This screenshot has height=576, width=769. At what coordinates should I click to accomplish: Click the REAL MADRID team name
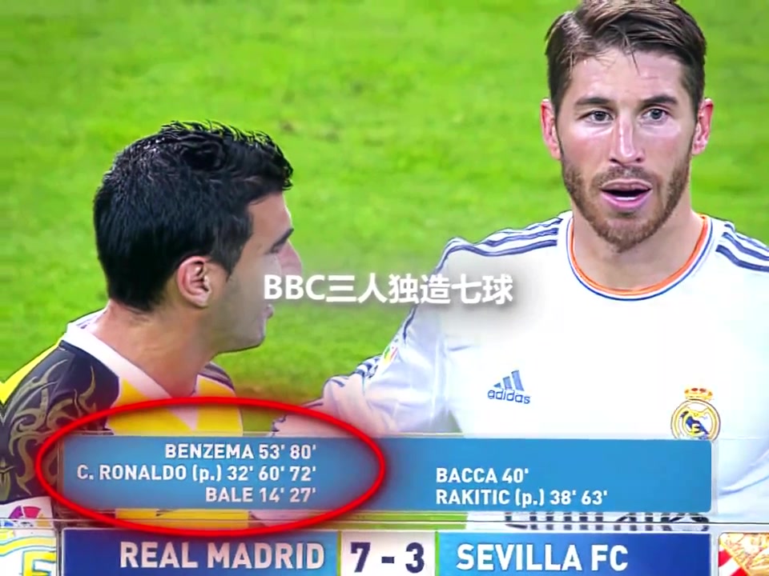[222, 555]
